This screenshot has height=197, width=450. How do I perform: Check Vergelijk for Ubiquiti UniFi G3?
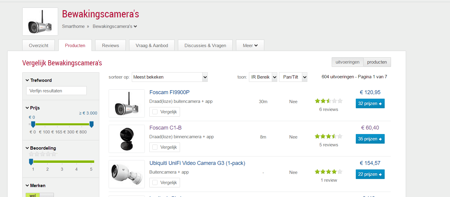155,183
